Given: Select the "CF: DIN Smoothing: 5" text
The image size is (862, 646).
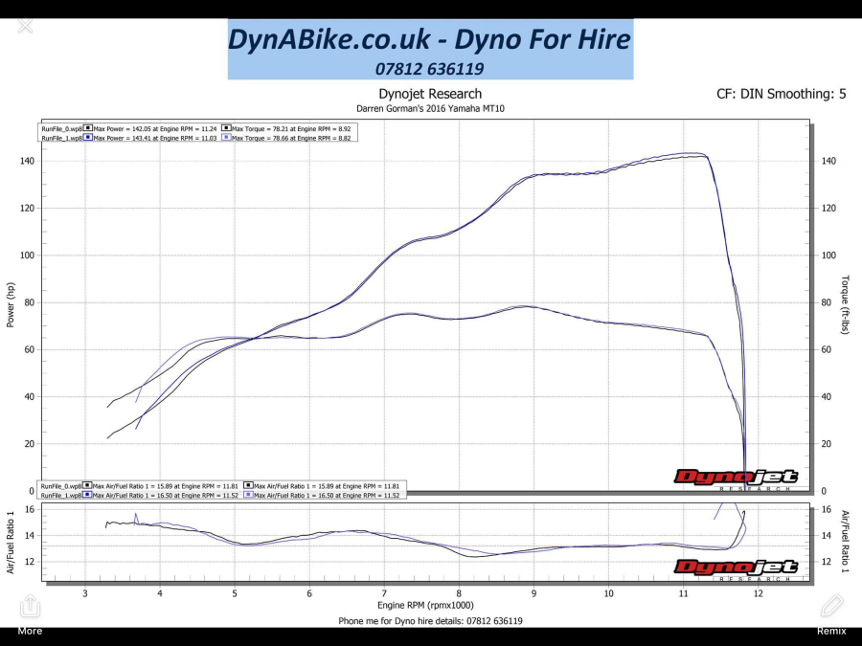Looking at the screenshot, I should 782,94.
